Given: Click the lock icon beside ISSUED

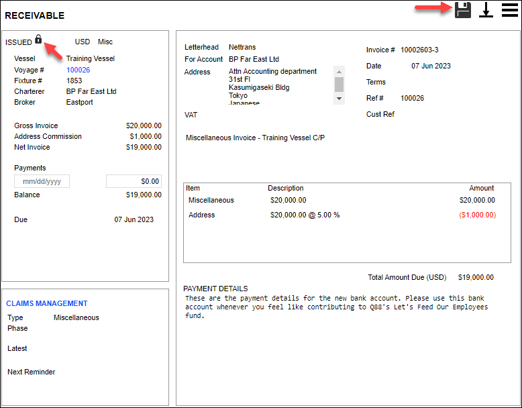Looking at the screenshot, I should coord(38,40).
